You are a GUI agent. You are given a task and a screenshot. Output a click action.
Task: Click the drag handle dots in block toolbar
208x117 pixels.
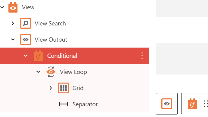point(206,104)
